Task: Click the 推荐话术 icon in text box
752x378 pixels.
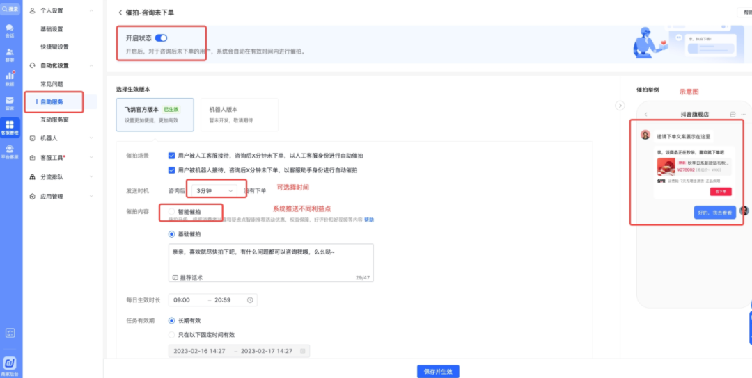Action: (175, 277)
